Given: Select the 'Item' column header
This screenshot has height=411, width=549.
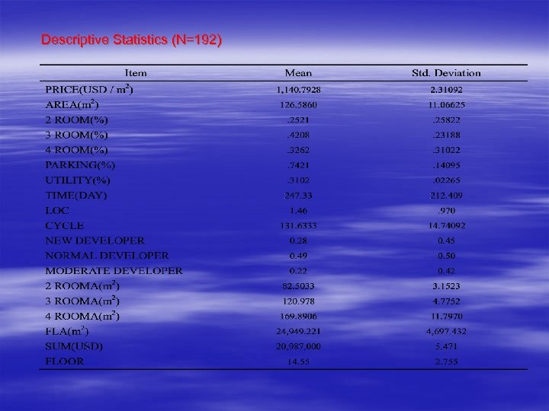Looking at the screenshot, I should tap(136, 73).
